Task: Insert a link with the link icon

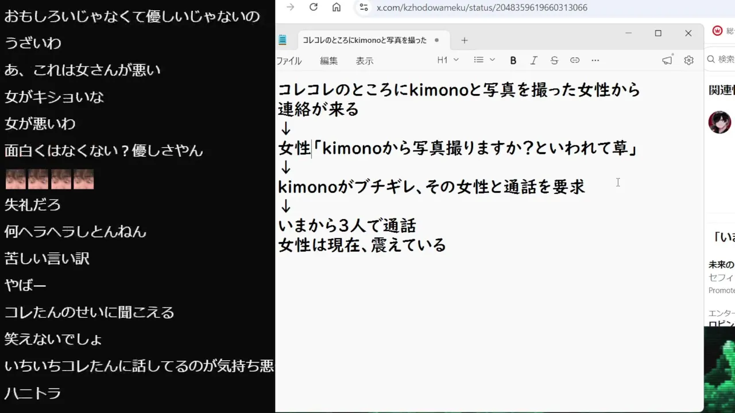Action: click(575, 60)
